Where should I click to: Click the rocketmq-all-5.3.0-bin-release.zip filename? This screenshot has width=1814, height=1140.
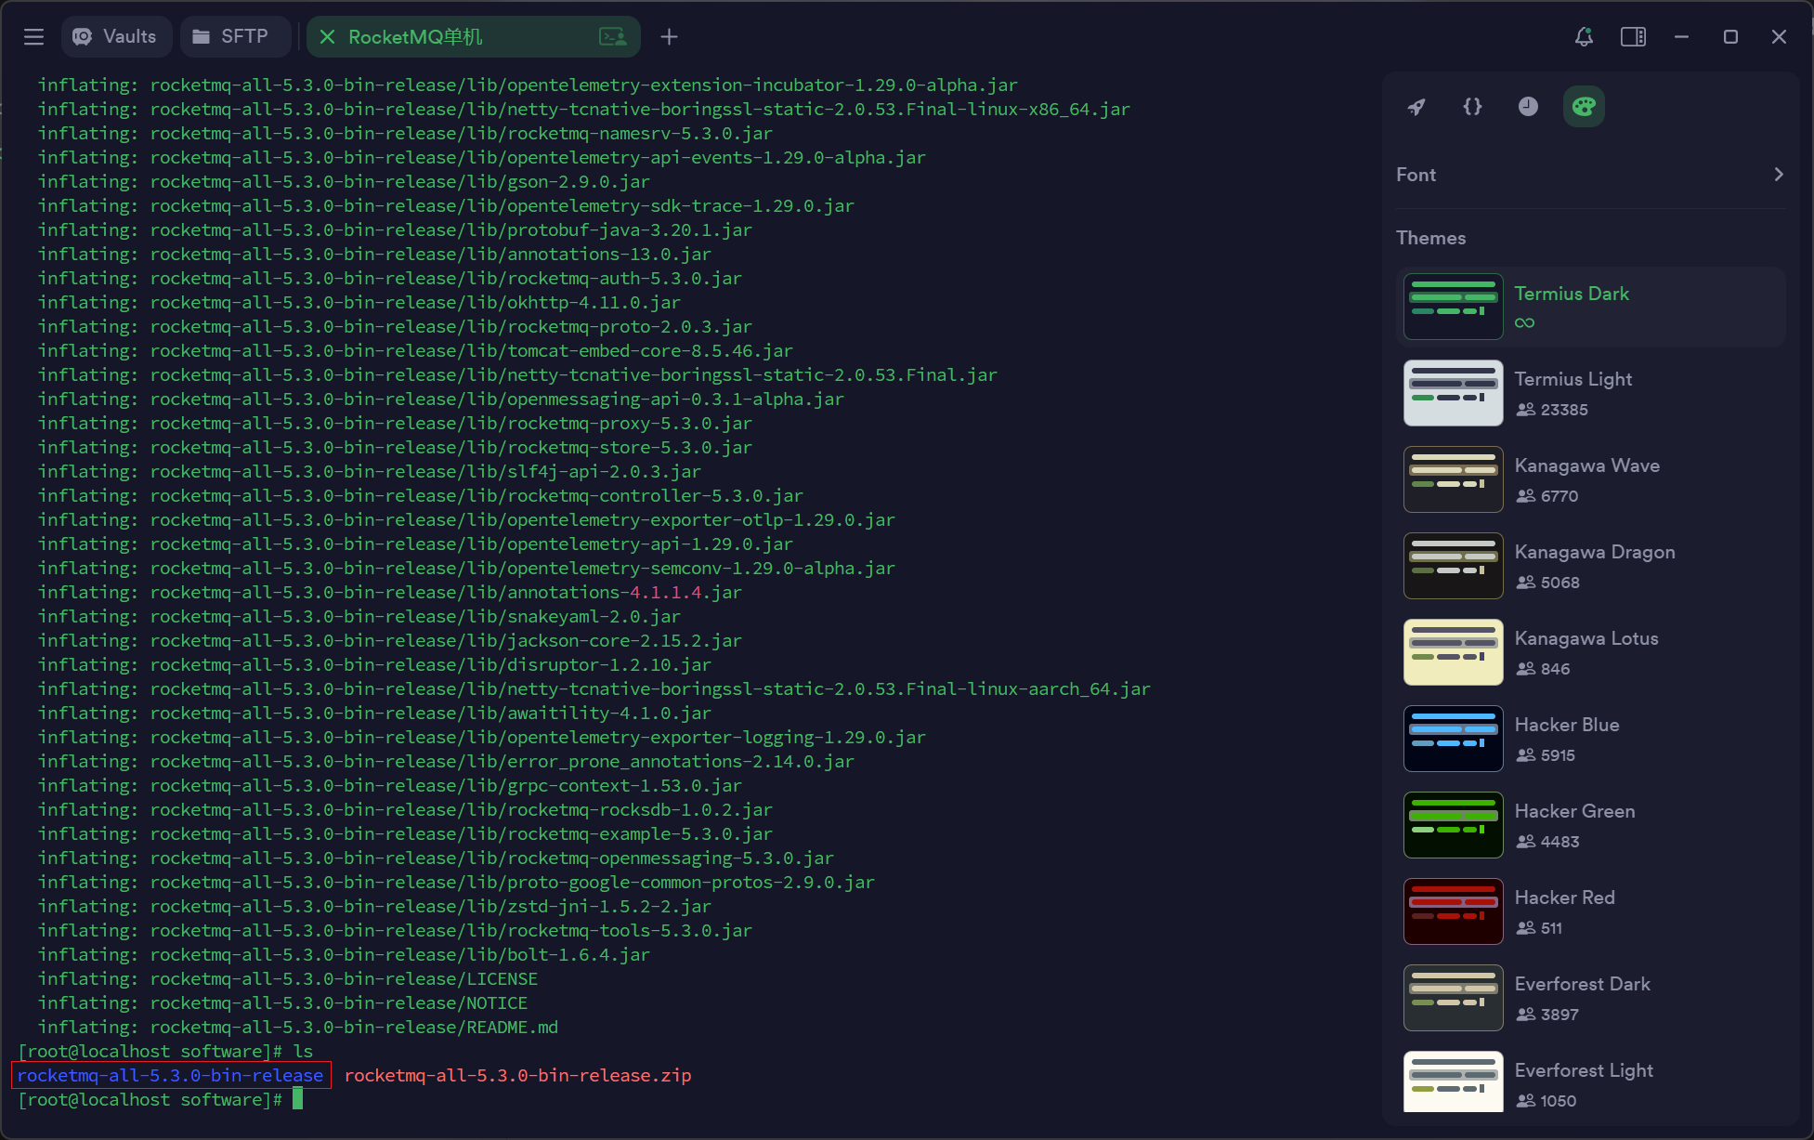point(517,1075)
